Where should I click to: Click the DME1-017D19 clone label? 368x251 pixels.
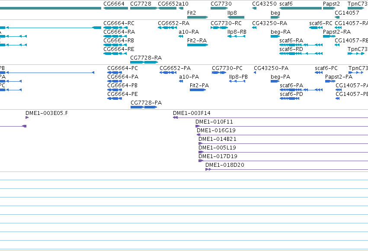218,156
